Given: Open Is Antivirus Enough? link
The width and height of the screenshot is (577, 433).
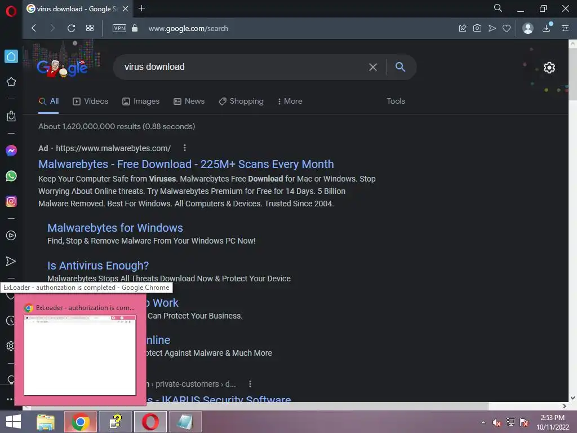Looking at the screenshot, I should point(98,266).
